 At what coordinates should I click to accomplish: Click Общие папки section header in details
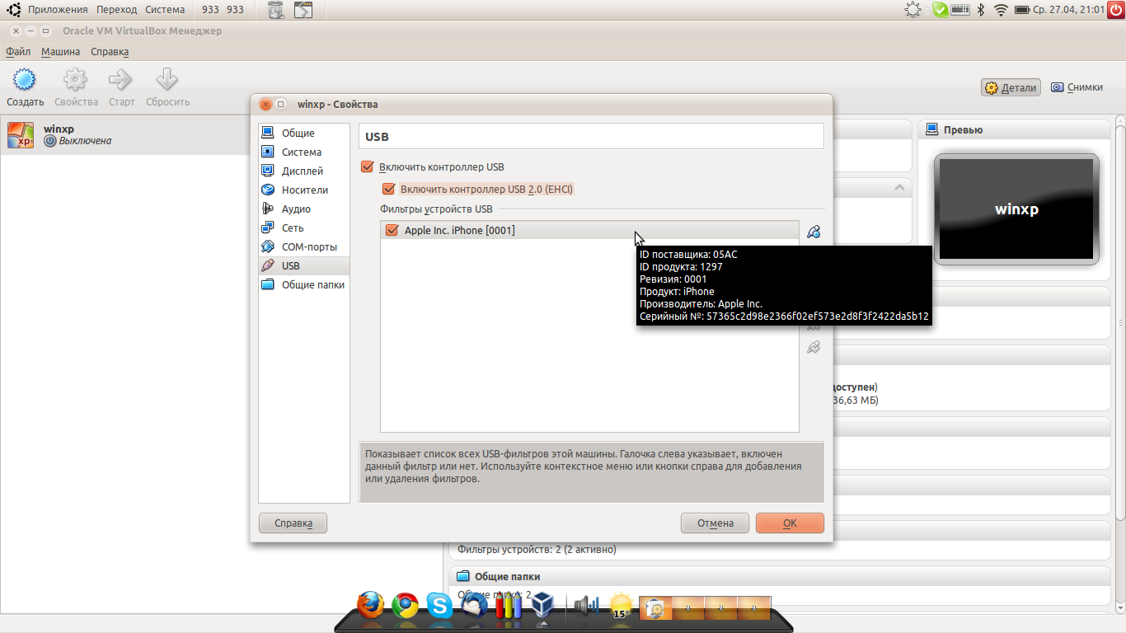[x=779, y=576]
